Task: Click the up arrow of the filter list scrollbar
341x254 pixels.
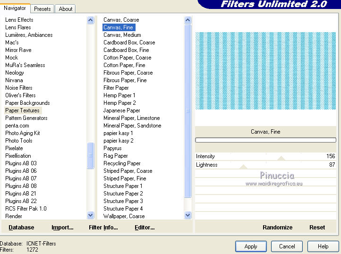Action: tap(188, 20)
